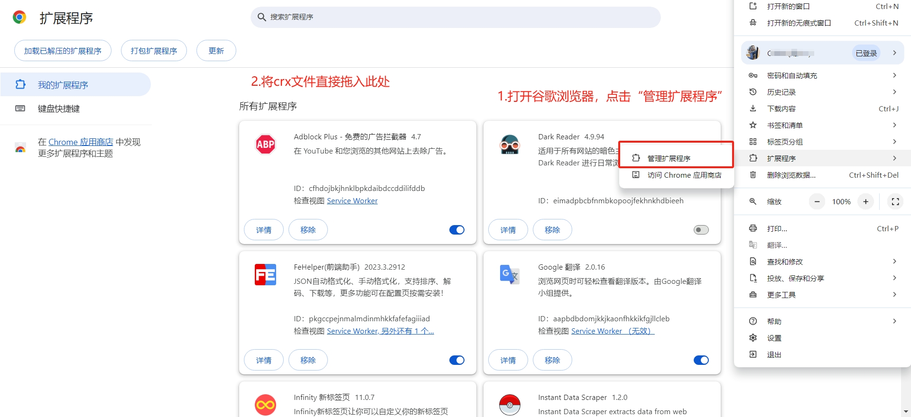Open the Chrome 应用商店 link in sidebar

[x=81, y=142]
